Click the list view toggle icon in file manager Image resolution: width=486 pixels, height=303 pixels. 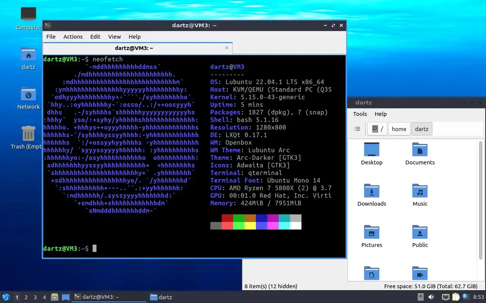pyautogui.click(x=357, y=129)
